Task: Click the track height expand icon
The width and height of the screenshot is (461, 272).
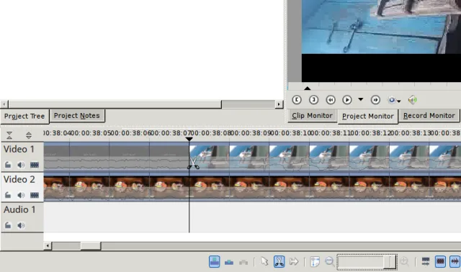Action: (x=29, y=135)
